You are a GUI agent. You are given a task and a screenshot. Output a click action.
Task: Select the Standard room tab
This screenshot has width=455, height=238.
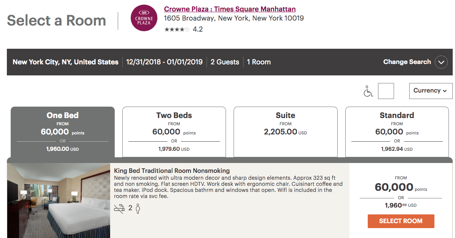(x=397, y=132)
